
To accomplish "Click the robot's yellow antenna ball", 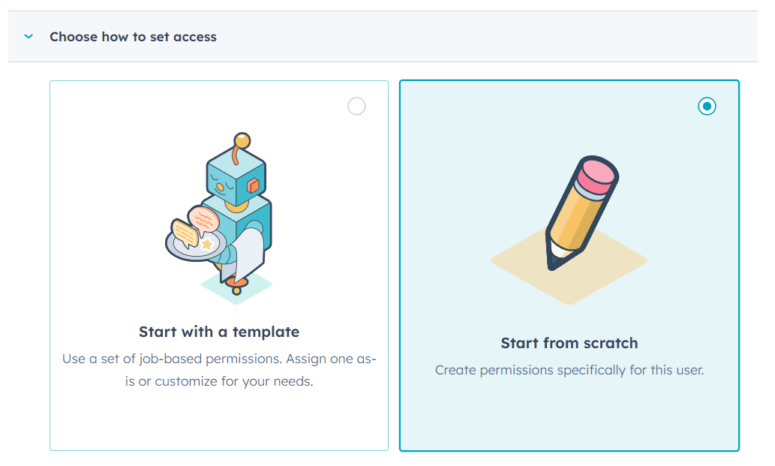I will [x=242, y=140].
